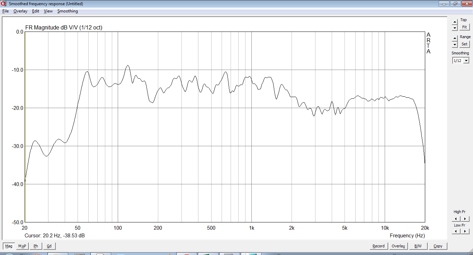The width and height of the screenshot is (473, 255).
Task: Click the 'Smoothed frequency response (Untitled)' title text
Action: click(46, 4)
